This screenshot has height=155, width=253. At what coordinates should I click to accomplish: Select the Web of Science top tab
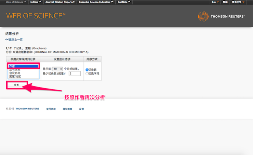16,2
